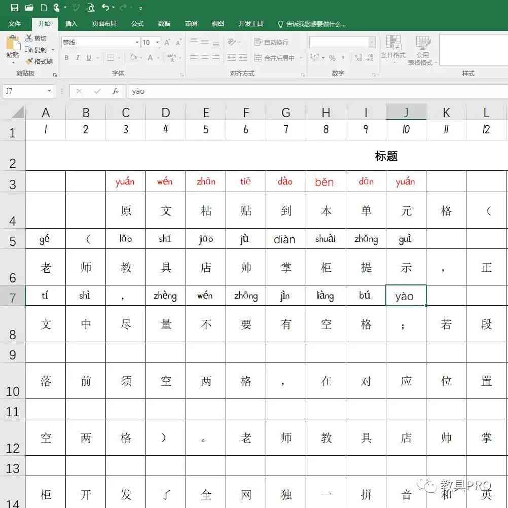Align text left

coord(194,58)
